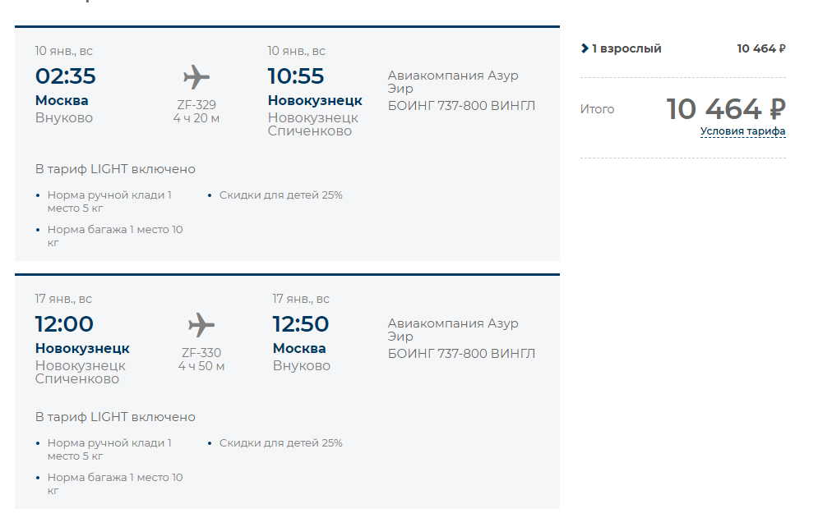
Task: Click the total price 10 464 ₽
Action: [x=725, y=109]
